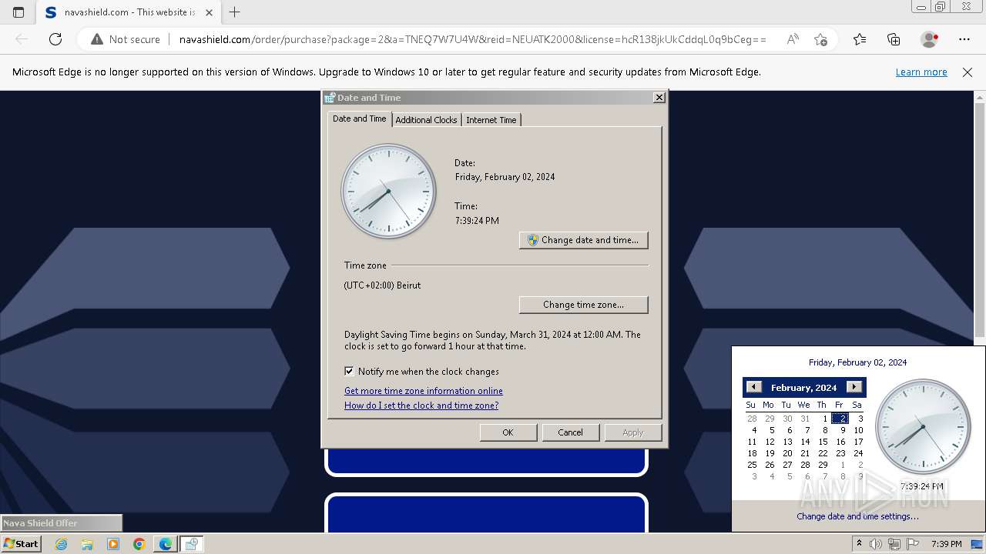Go to previous month in calendar
Viewport: 986px width, 554px height.
(753, 387)
